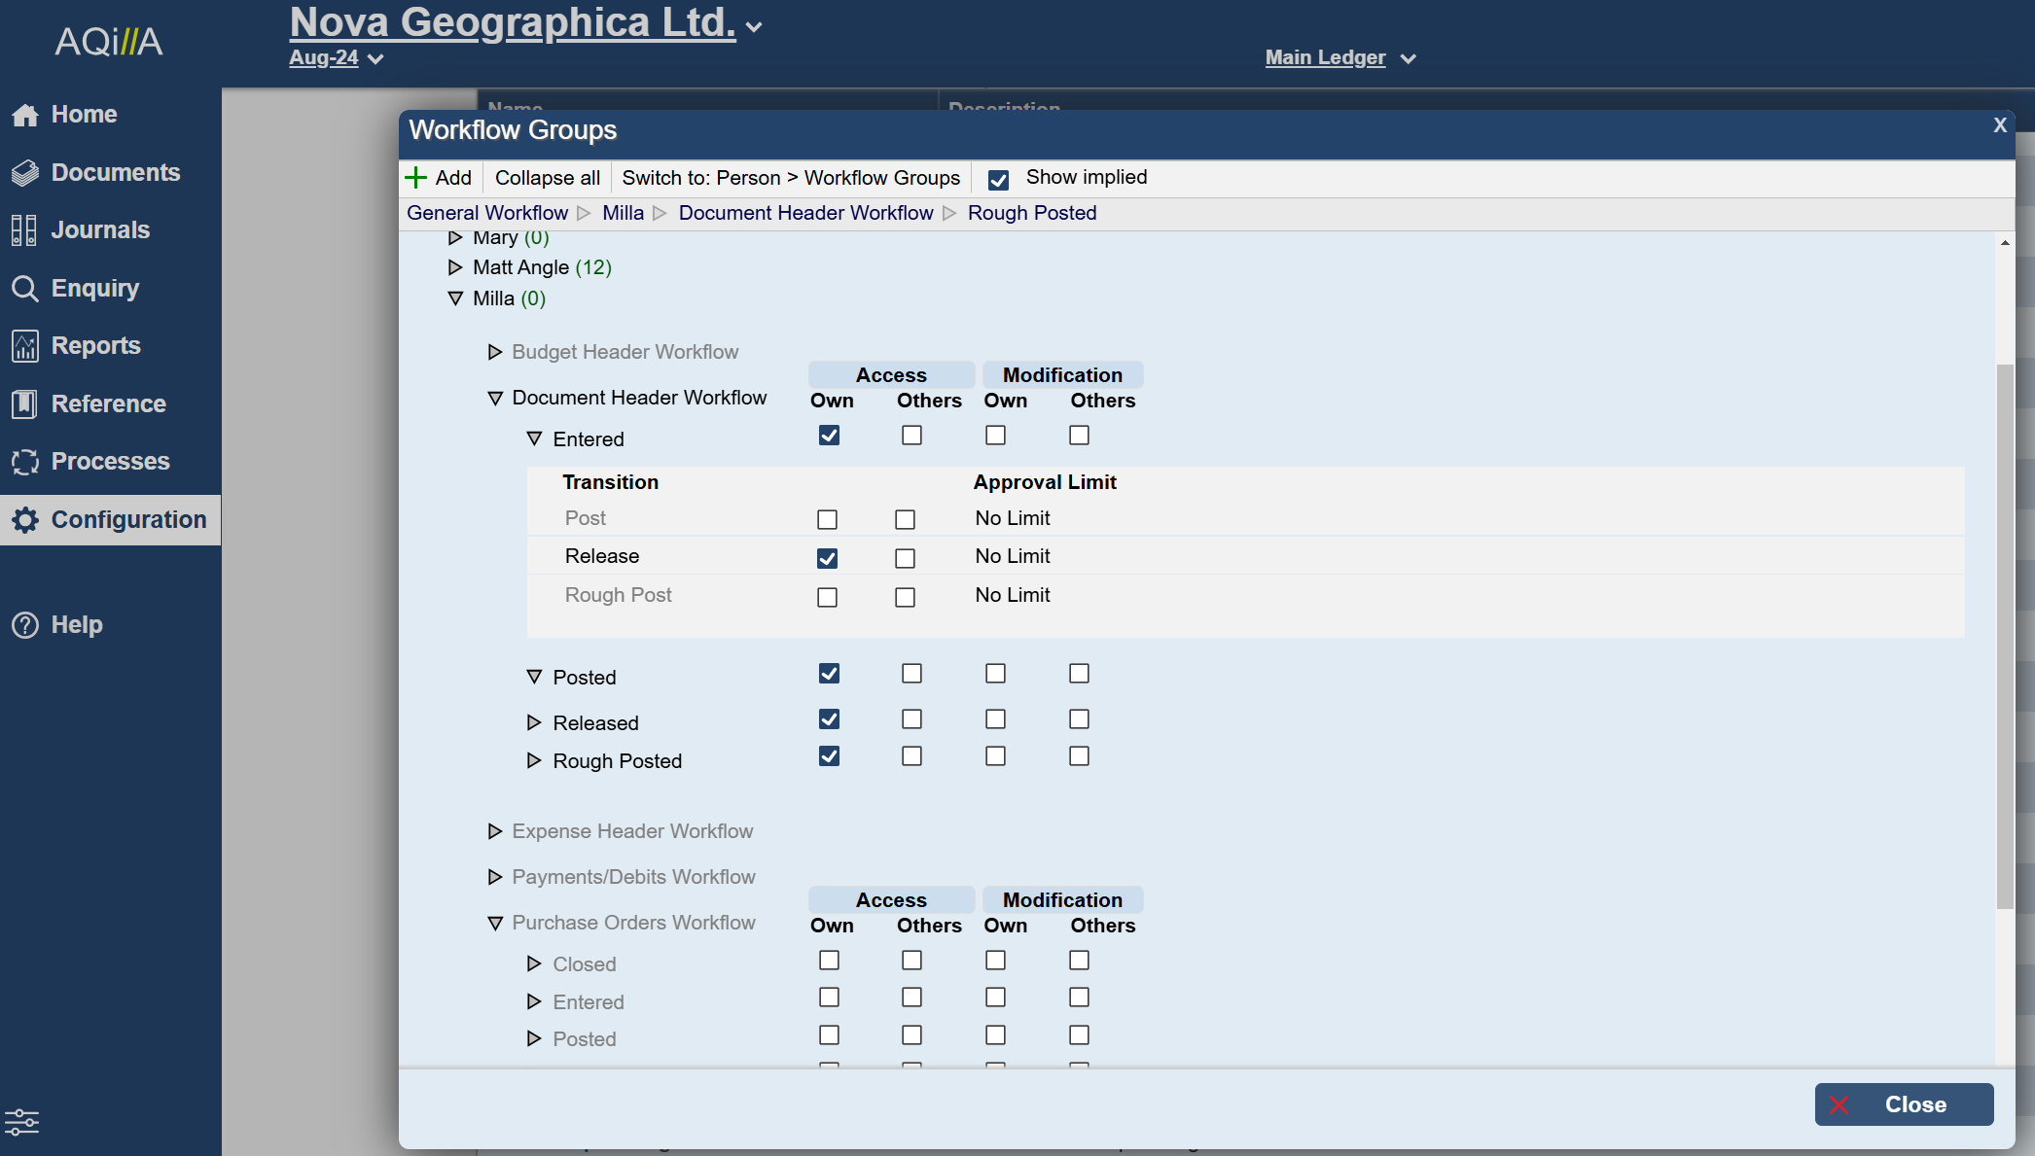Untick the Show implied checkbox
Image resolution: width=2035 pixels, height=1156 pixels.
998,180
